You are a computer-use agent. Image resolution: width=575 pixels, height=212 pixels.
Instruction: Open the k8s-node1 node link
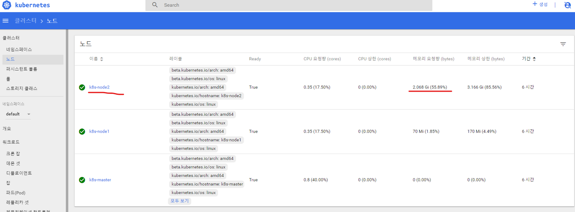pos(99,132)
